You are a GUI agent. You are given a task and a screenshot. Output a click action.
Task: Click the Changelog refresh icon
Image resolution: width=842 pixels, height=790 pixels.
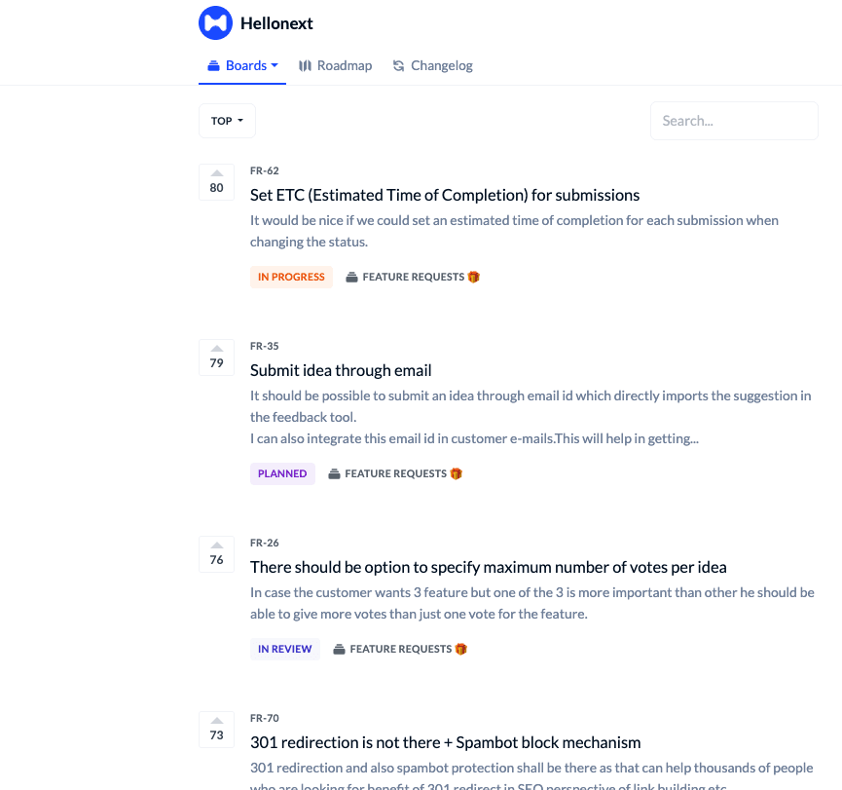tap(398, 65)
